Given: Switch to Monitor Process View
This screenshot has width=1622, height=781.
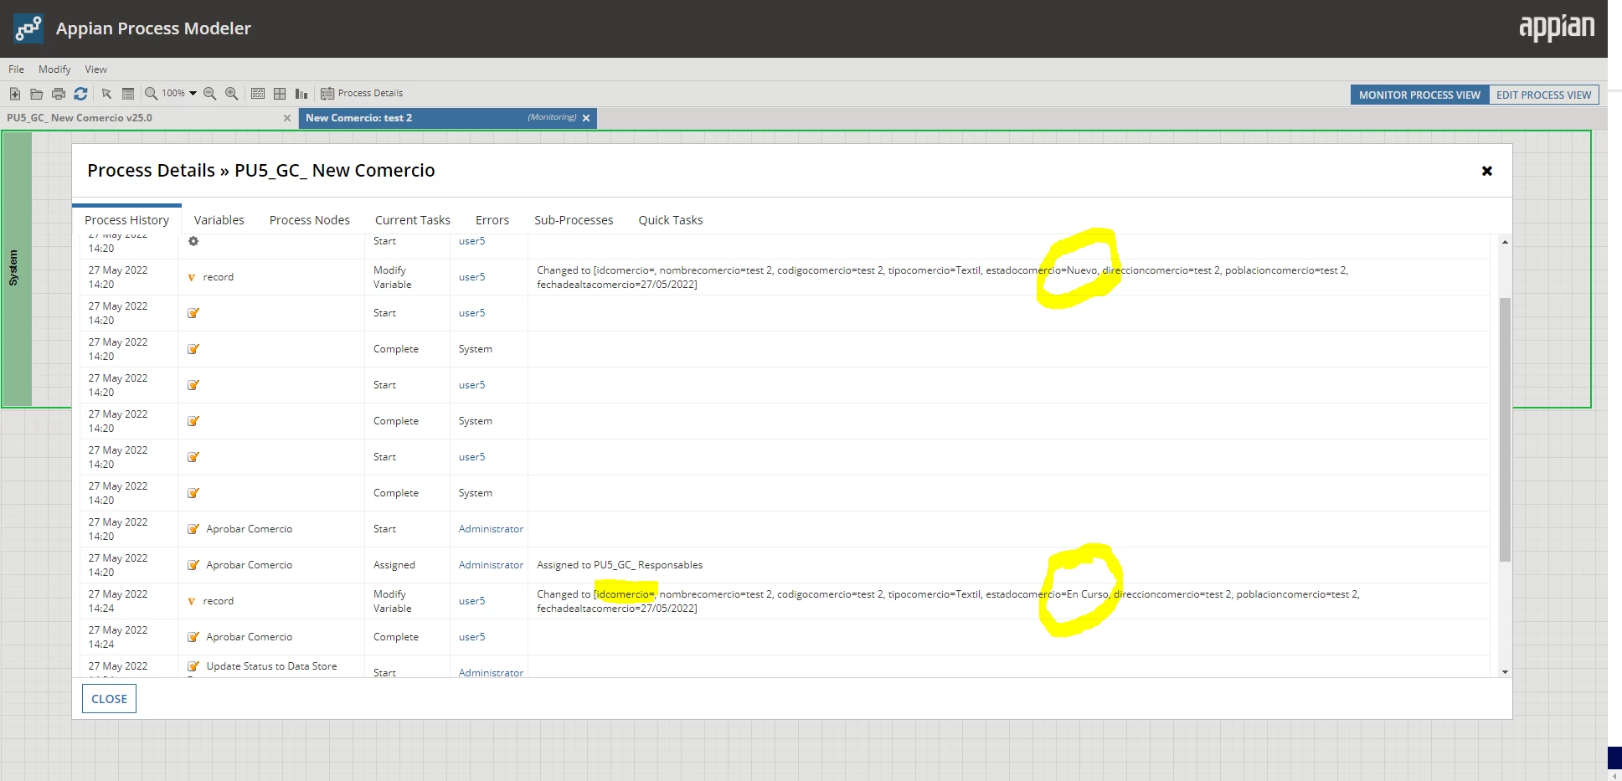Looking at the screenshot, I should [1419, 95].
